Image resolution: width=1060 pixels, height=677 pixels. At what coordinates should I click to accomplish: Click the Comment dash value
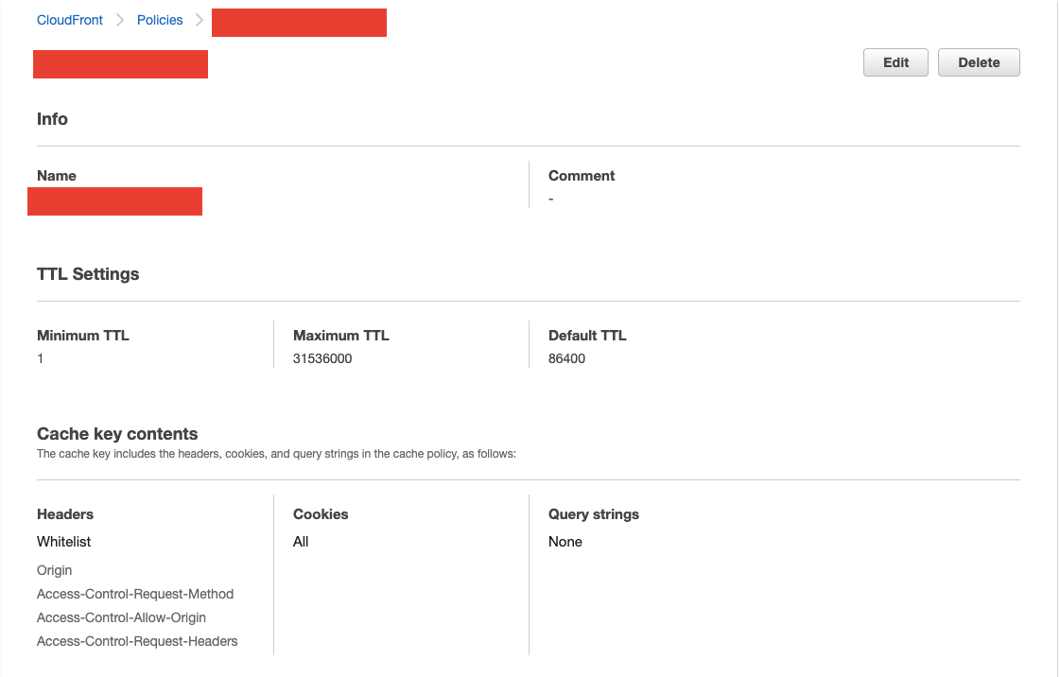(551, 199)
